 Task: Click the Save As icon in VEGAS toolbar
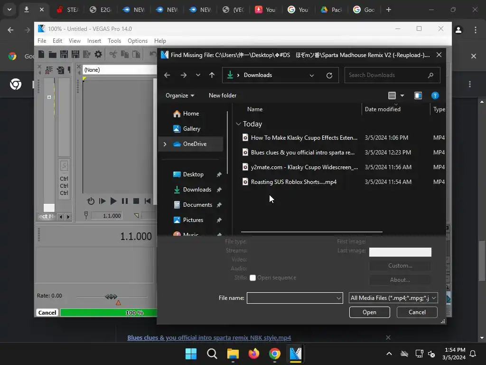75,54
